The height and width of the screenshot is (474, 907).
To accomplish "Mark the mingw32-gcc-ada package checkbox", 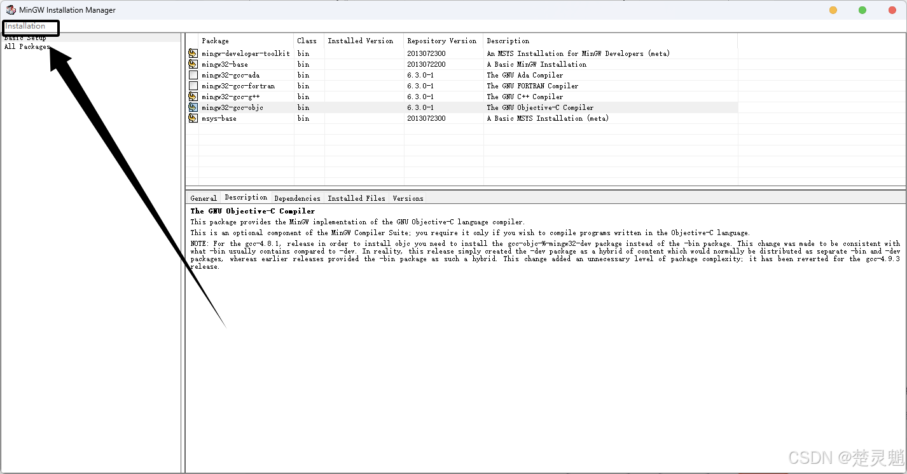I will click(193, 75).
